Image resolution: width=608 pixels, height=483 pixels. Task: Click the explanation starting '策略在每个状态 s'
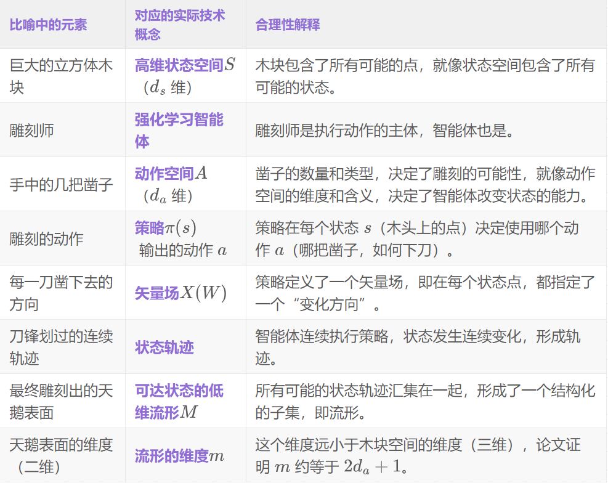(x=426, y=238)
